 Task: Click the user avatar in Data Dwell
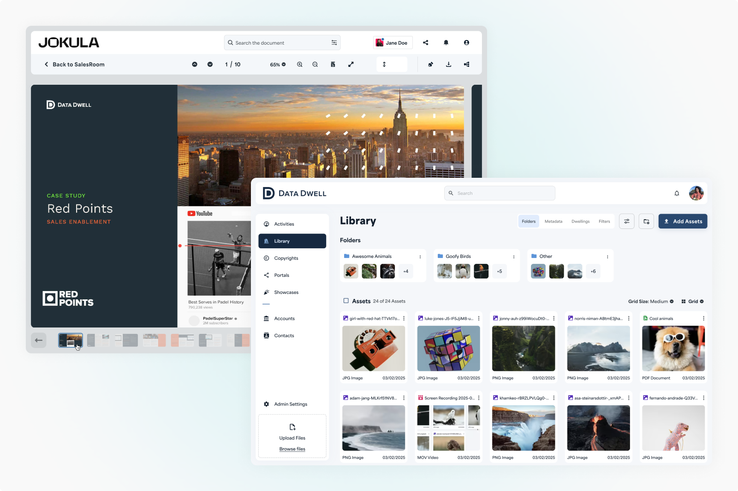[696, 193]
